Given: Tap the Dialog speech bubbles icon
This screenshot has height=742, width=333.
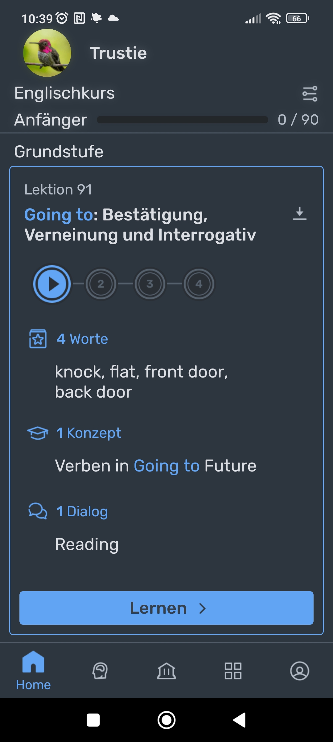Looking at the screenshot, I should click(38, 511).
